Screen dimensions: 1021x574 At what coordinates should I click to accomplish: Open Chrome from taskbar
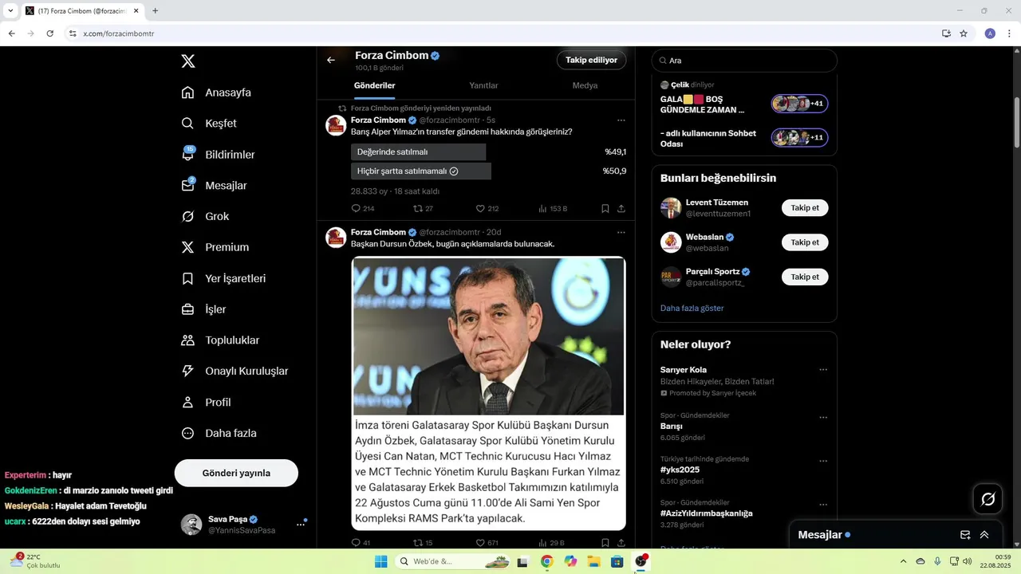coord(546,561)
